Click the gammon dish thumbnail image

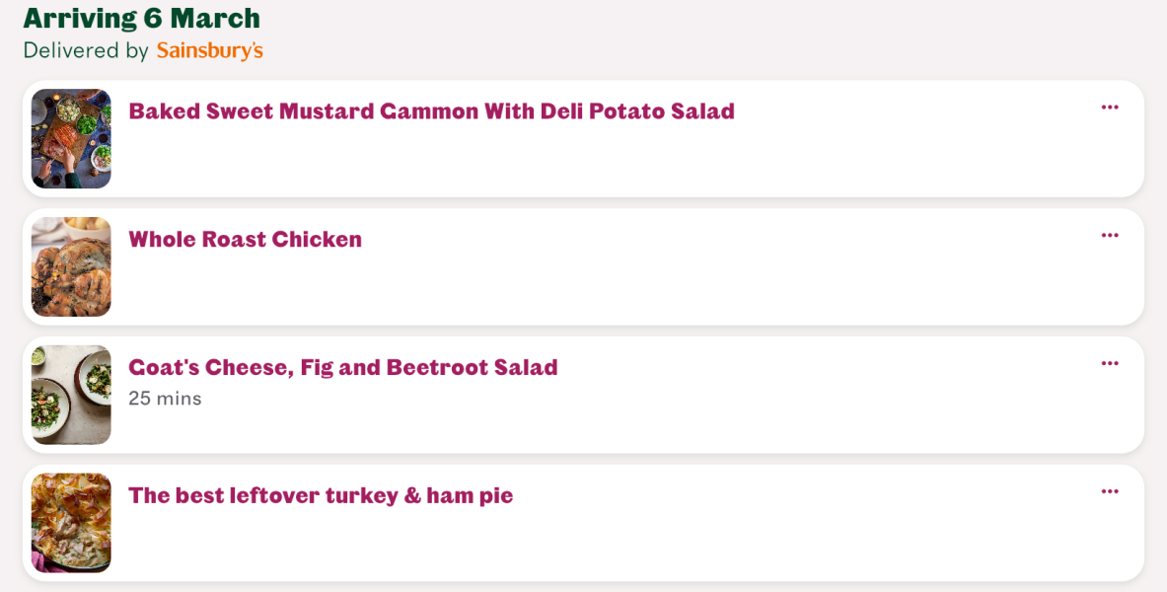pos(70,138)
